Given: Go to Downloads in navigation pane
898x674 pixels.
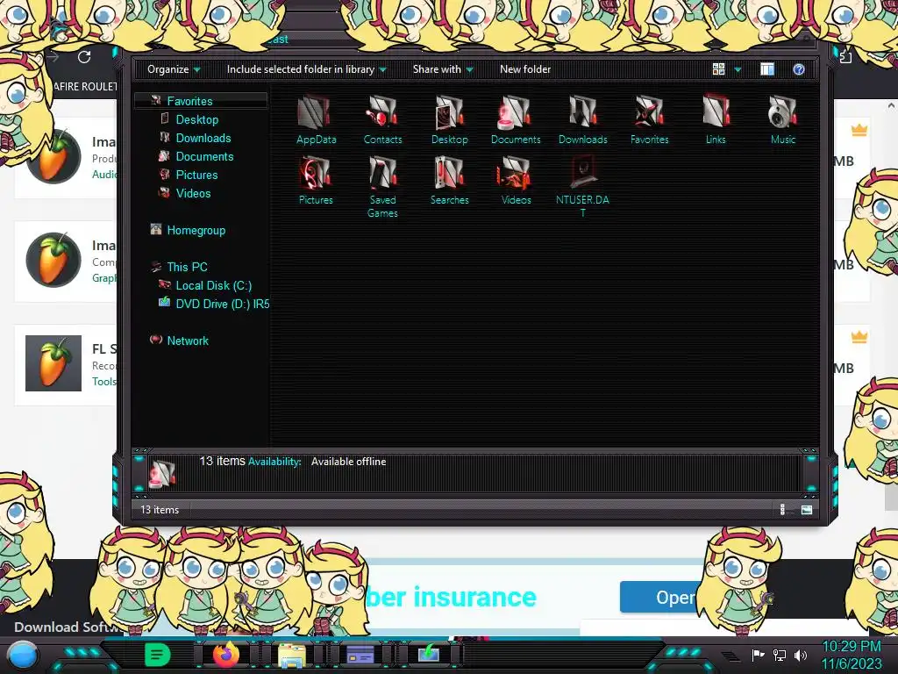Looking at the screenshot, I should [203, 138].
